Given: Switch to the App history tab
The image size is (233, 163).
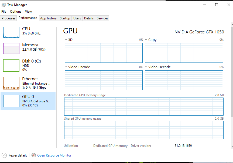Looking at the screenshot, I should [x=49, y=18].
